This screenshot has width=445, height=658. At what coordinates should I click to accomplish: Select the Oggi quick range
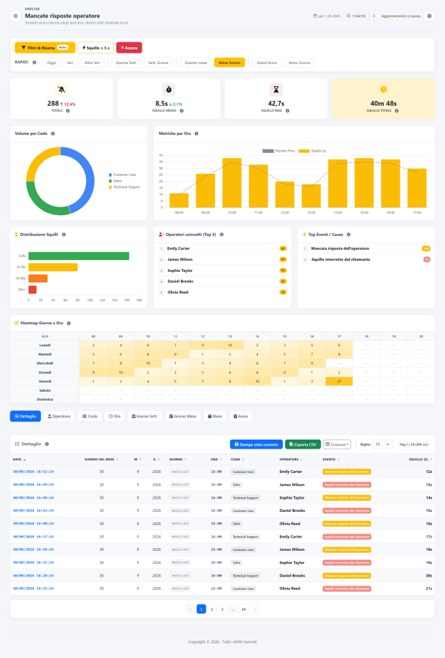pos(51,63)
